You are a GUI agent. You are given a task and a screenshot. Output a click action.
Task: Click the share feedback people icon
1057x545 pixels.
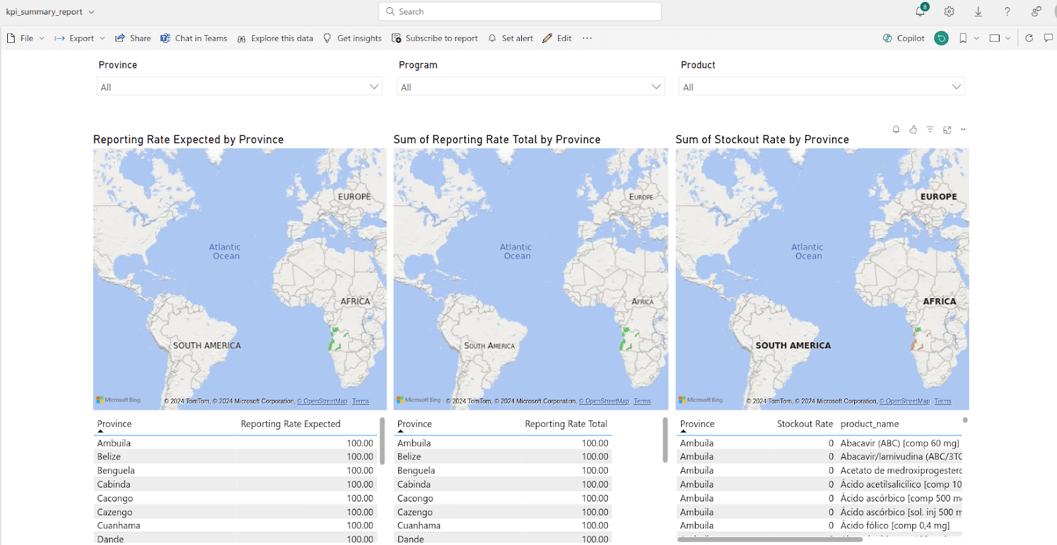tap(1036, 11)
